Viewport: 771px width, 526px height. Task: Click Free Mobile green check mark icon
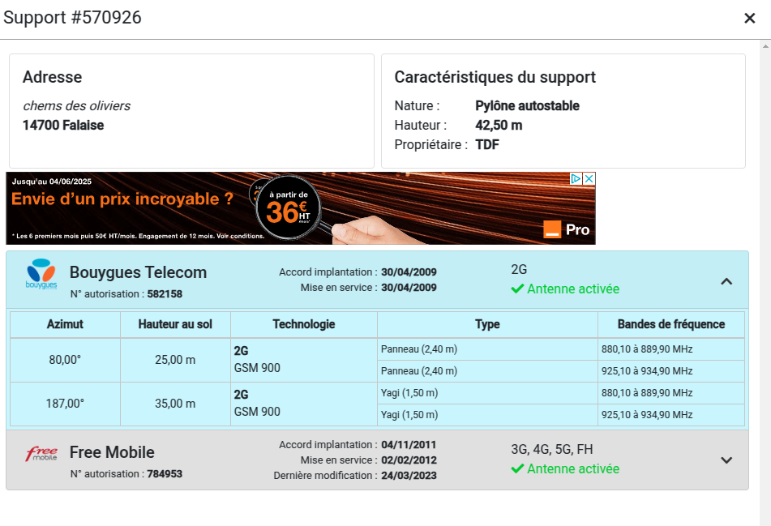pos(517,469)
